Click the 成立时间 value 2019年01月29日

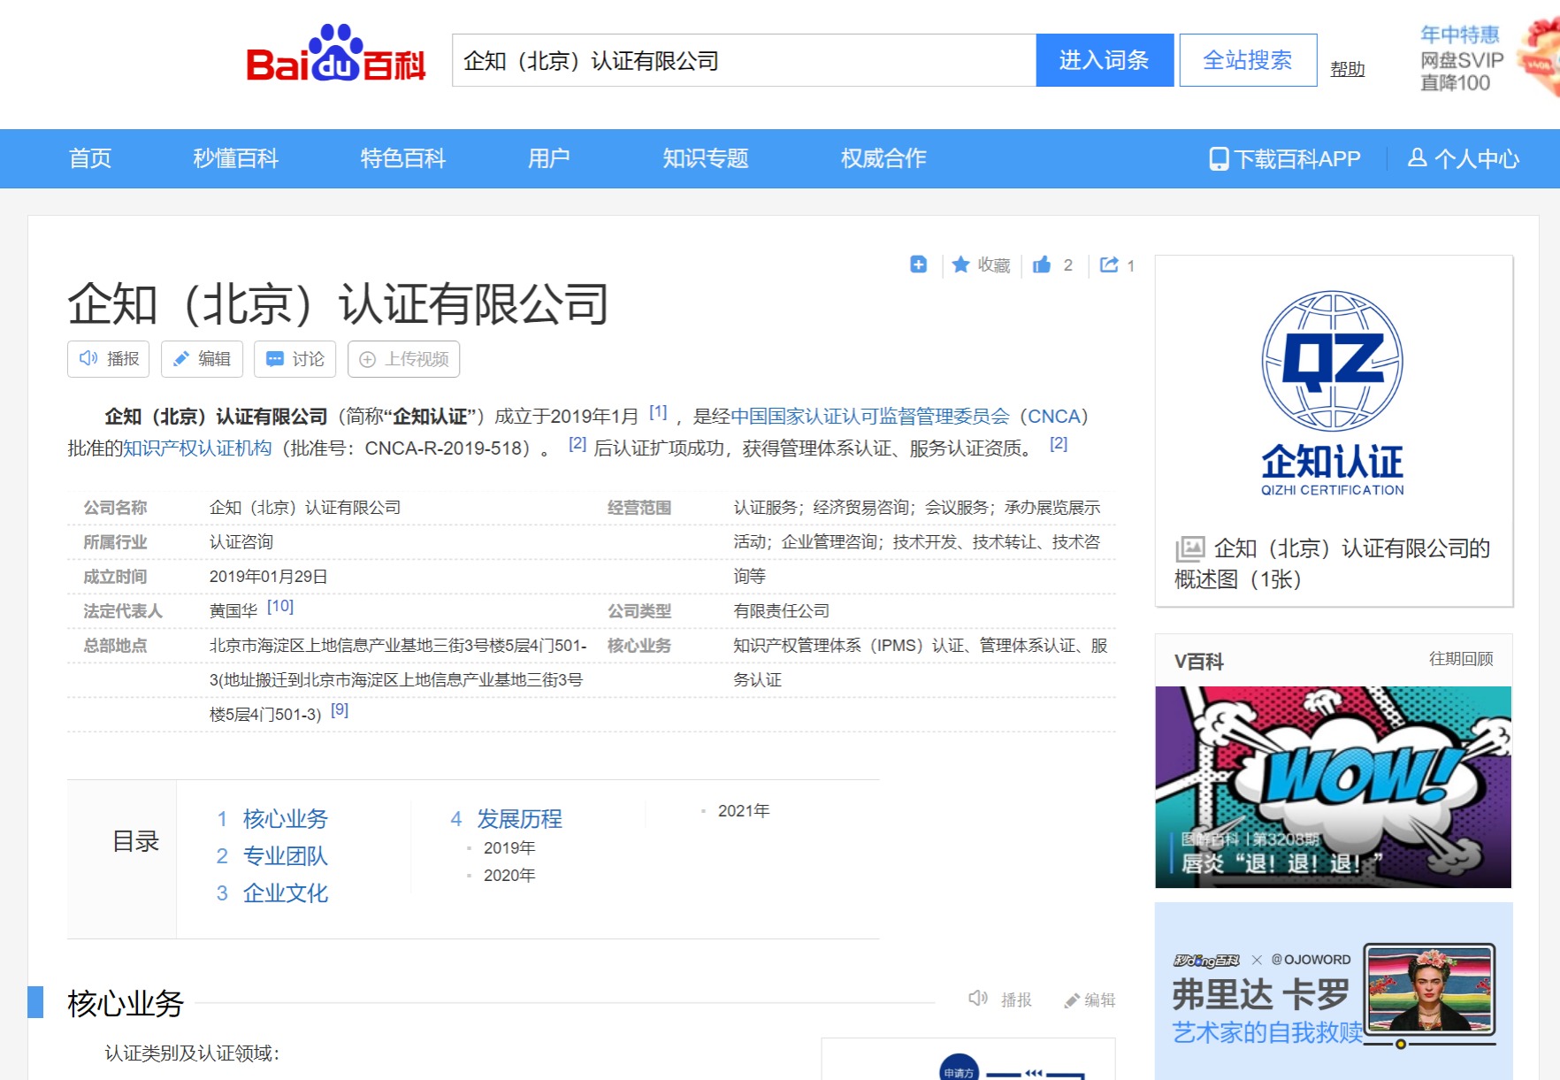(269, 577)
